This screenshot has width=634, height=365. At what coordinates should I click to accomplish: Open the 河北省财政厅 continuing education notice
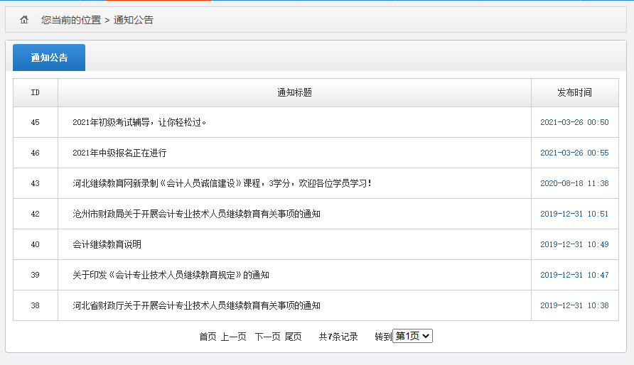coord(196,305)
